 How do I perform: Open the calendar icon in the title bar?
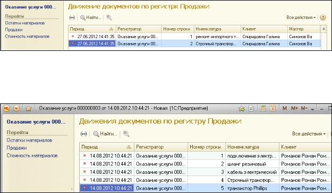[273, 108]
